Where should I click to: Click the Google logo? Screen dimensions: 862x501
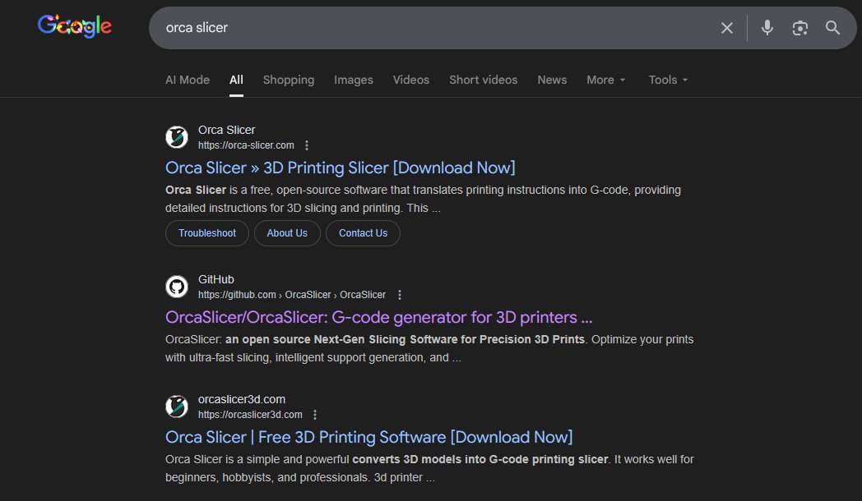coord(74,25)
